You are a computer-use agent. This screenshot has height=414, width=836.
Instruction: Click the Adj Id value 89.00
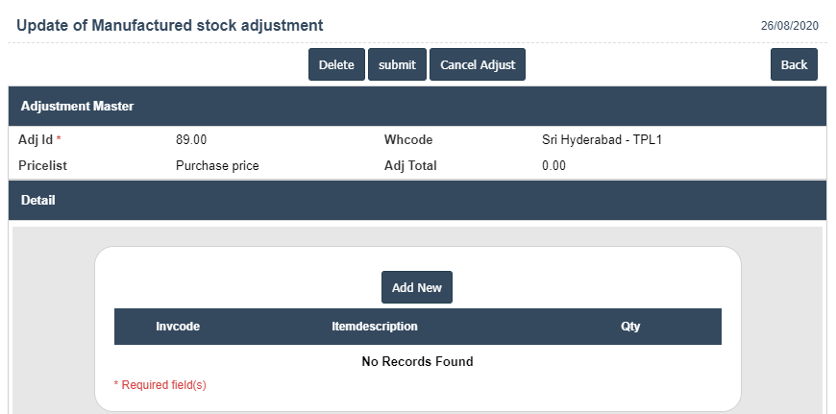click(x=191, y=139)
